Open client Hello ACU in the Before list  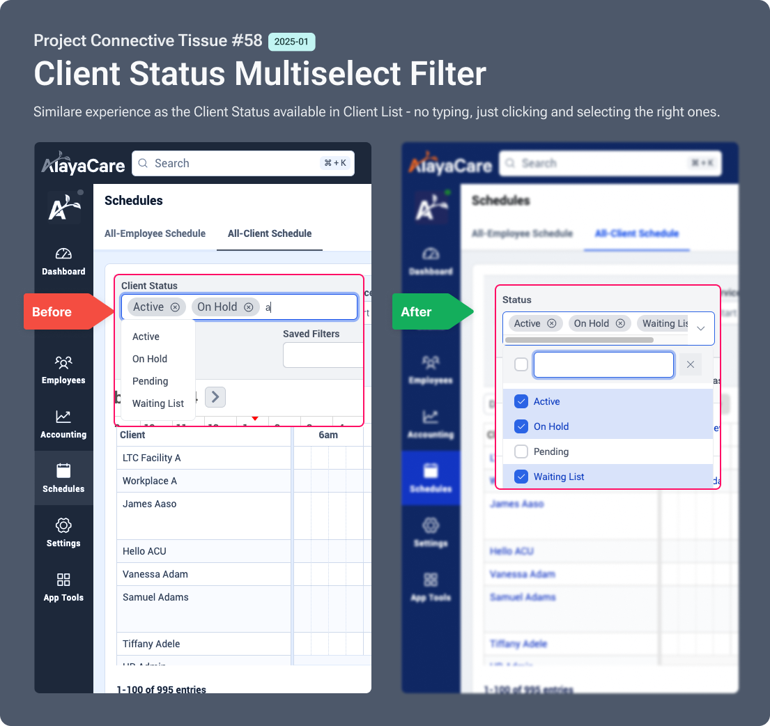(144, 551)
